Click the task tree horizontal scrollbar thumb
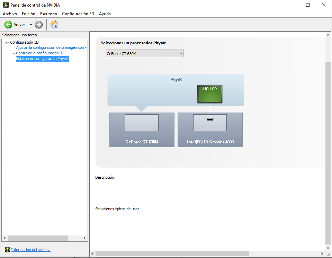332x258 pixels. 38,238
